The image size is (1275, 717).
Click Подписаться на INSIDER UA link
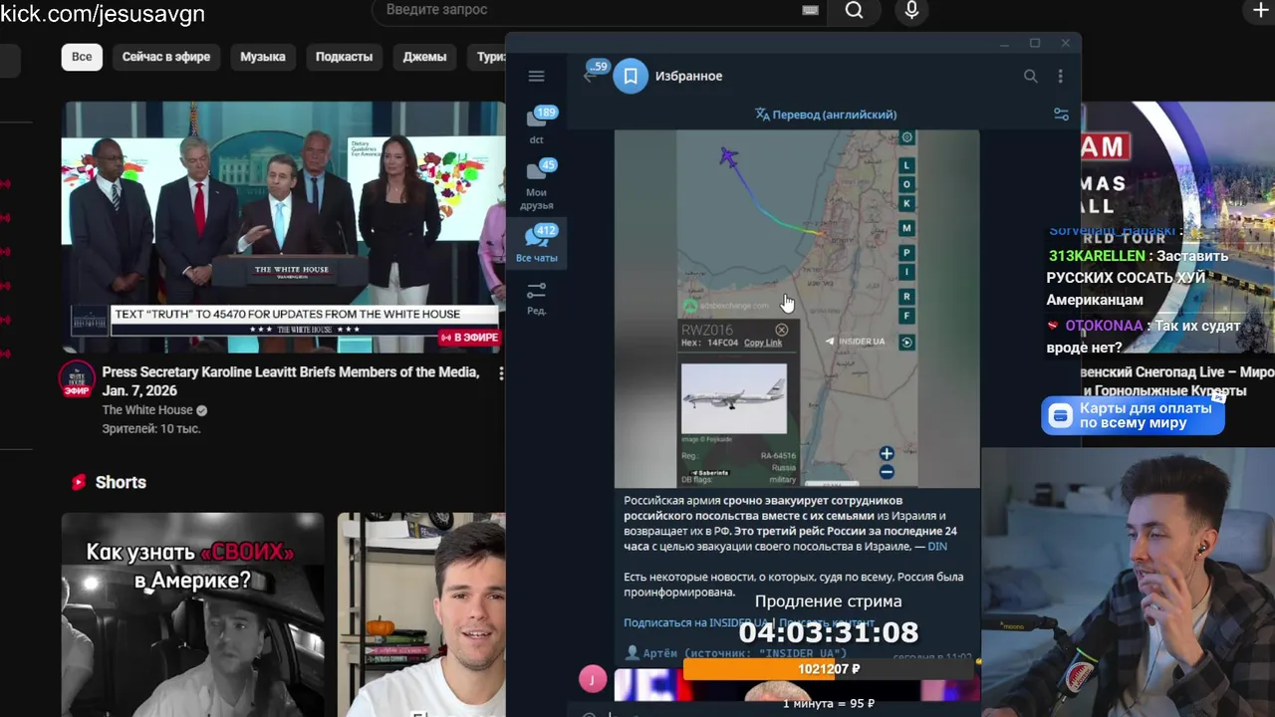point(695,622)
